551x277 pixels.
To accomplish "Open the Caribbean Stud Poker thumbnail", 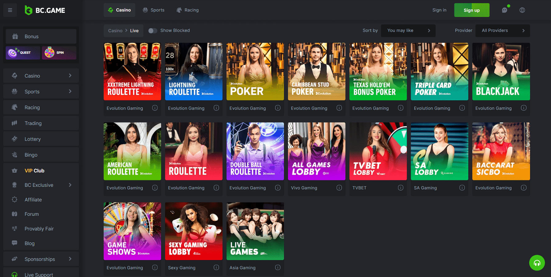I will coord(317,71).
